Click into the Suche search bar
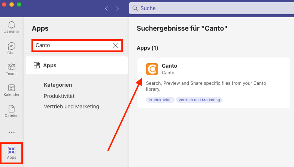 tap(212, 8)
